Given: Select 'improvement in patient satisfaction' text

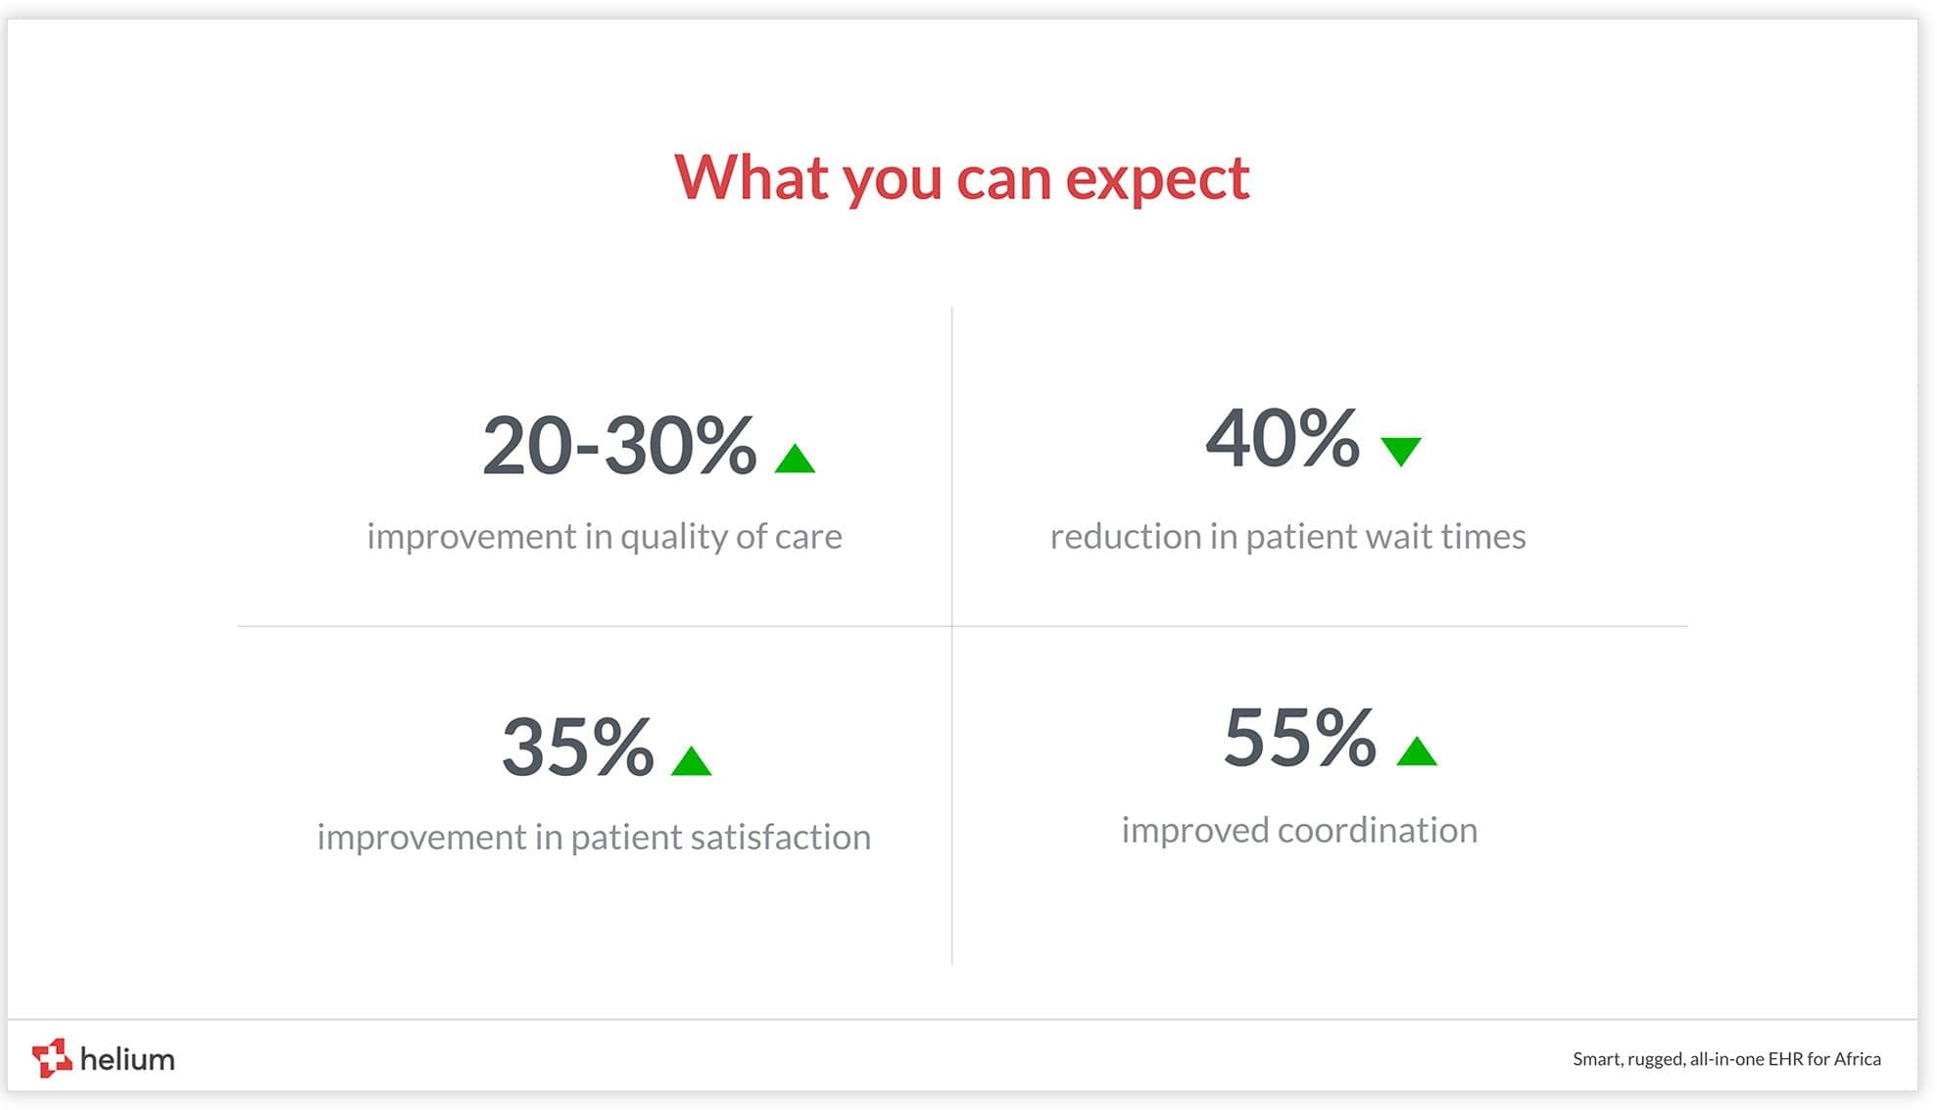Looking at the screenshot, I should [594, 838].
